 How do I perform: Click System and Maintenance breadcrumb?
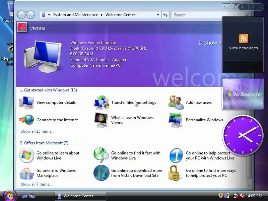tap(76, 15)
